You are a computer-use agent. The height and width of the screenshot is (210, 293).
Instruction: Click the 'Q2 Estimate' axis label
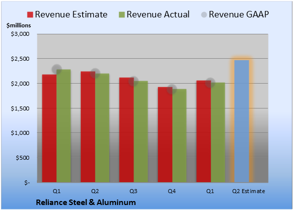tap(249, 191)
